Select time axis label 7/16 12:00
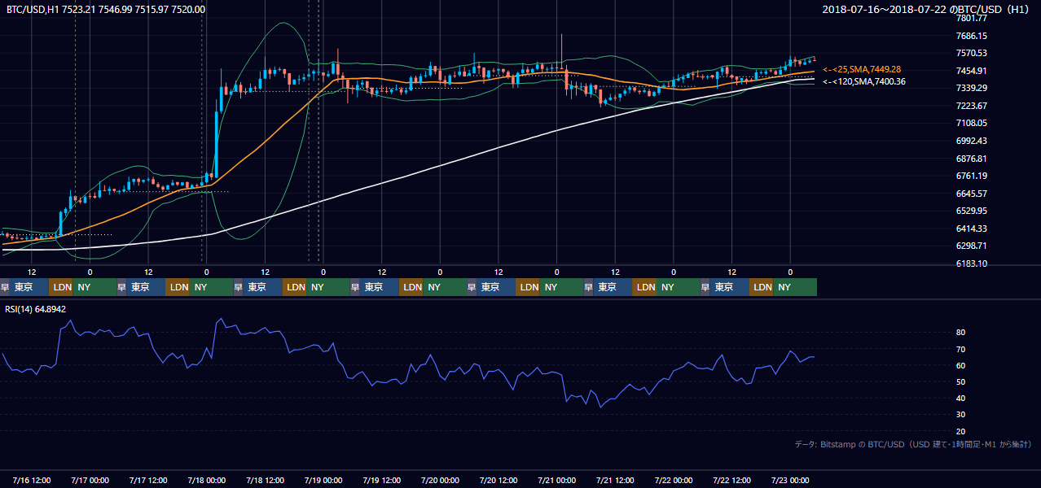The height and width of the screenshot is (488, 1041). 32,480
